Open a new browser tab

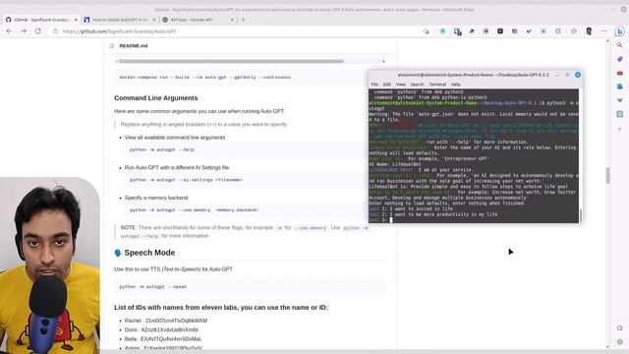(x=243, y=20)
